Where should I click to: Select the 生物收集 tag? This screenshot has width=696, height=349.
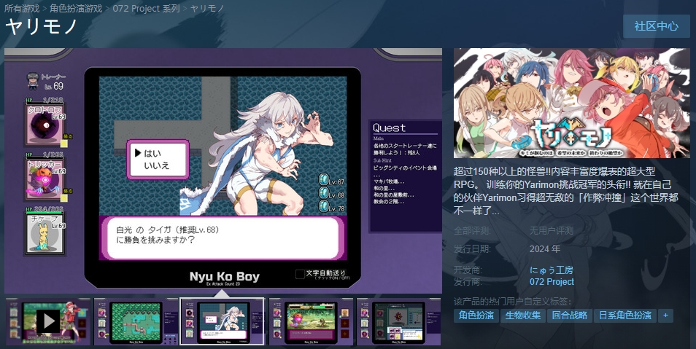click(x=523, y=315)
